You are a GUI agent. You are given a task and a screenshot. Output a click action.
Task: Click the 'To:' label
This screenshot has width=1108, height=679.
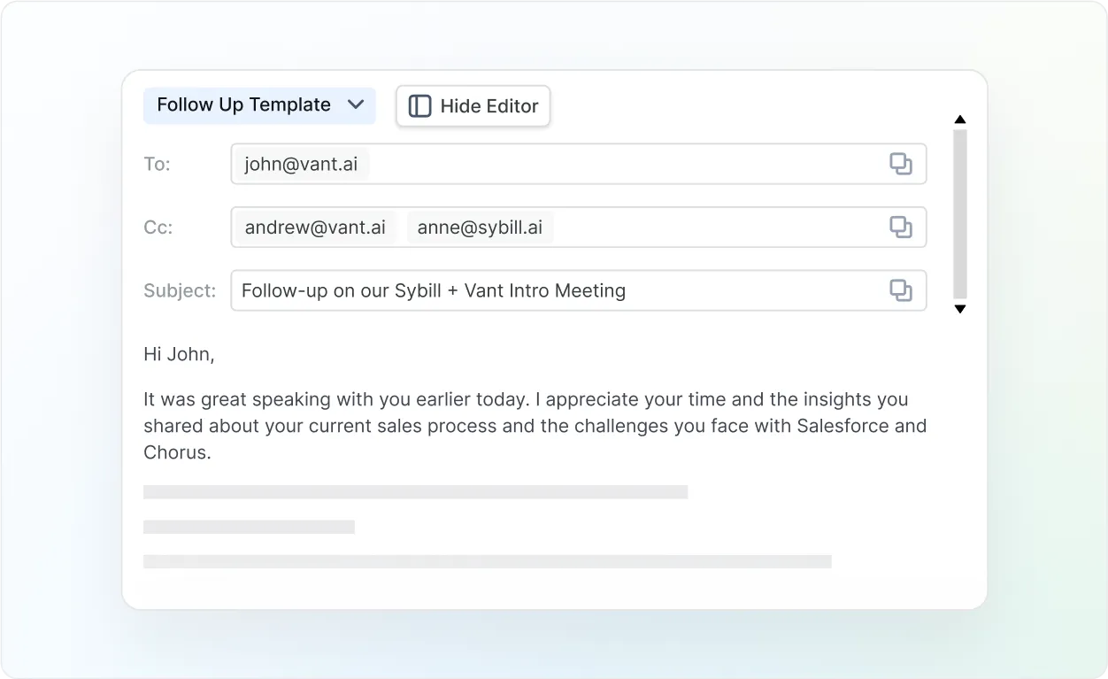tap(157, 165)
